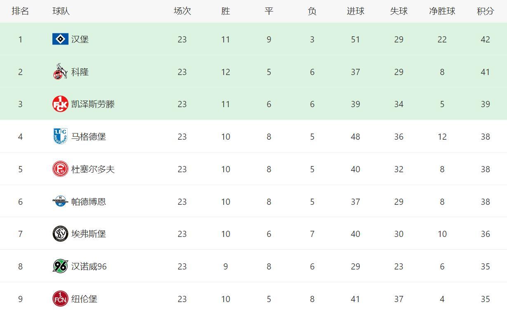The image size is (507, 314).
Task: Open the 汉堡 team name link
Action: click(80, 39)
